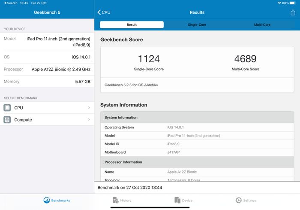300x210 pixels.
Task: Tap the History icon in bottom bar
Action: pos(115,200)
